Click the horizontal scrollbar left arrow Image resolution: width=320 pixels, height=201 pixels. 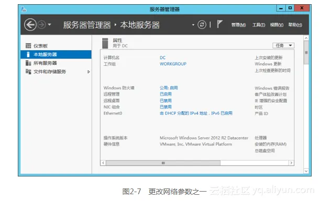[103, 163]
